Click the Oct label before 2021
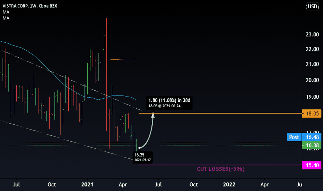The height and width of the screenshot is (191, 323). point(52,185)
